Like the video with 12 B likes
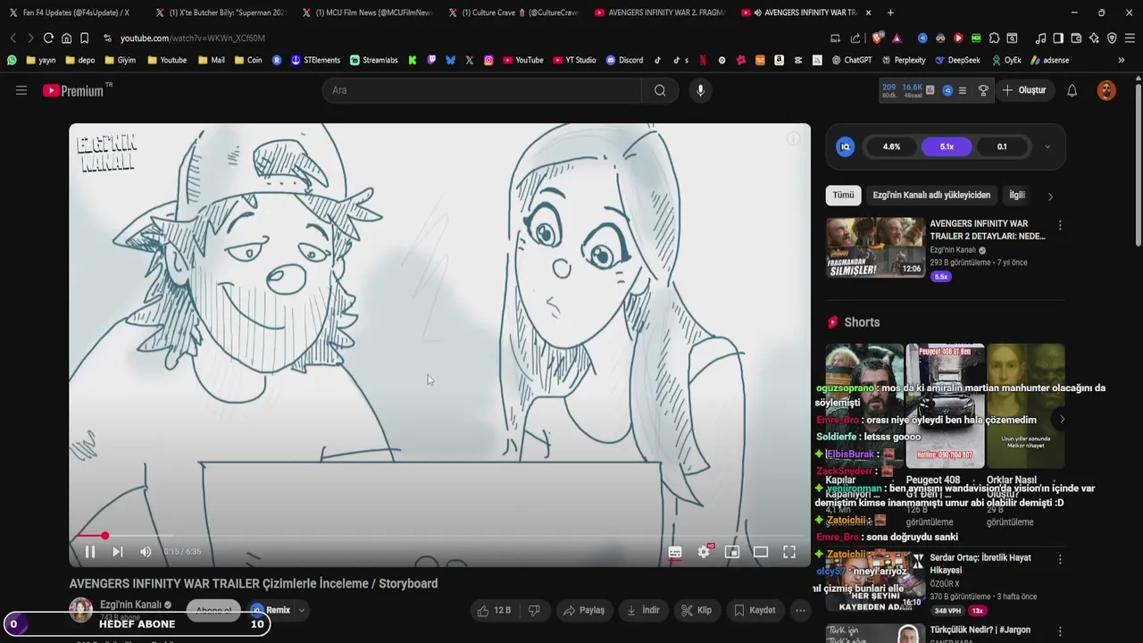Screen dimensions: 1143x643 (494, 610)
